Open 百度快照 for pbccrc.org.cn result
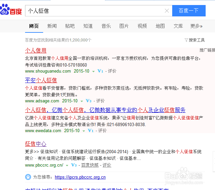 pos(90,165)
